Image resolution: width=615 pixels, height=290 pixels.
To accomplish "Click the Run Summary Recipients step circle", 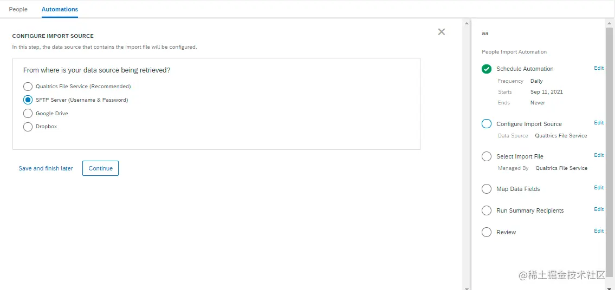I will point(487,210).
